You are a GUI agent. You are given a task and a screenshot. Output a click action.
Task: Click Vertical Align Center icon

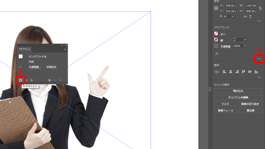tap(250, 72)
